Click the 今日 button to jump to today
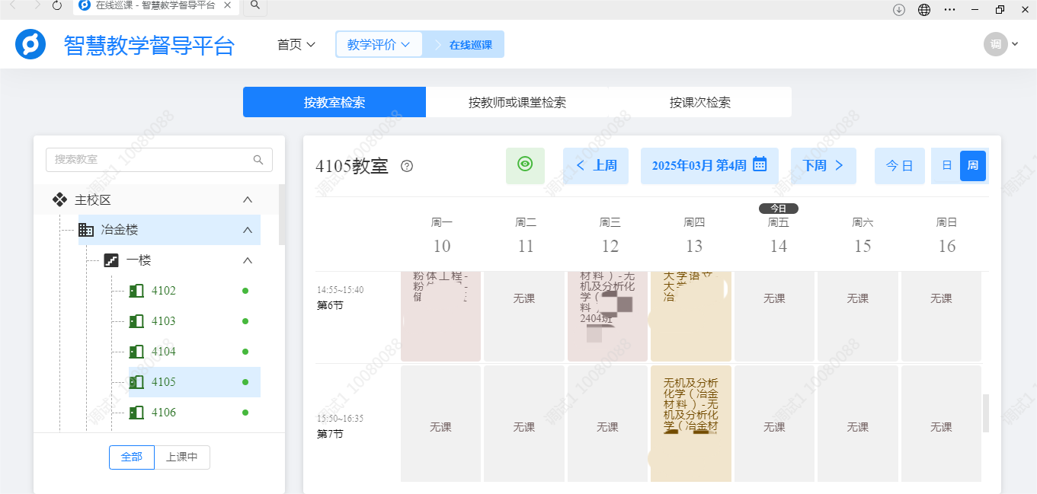Screen dimensions: 1037x494 [x=899, y=165]
